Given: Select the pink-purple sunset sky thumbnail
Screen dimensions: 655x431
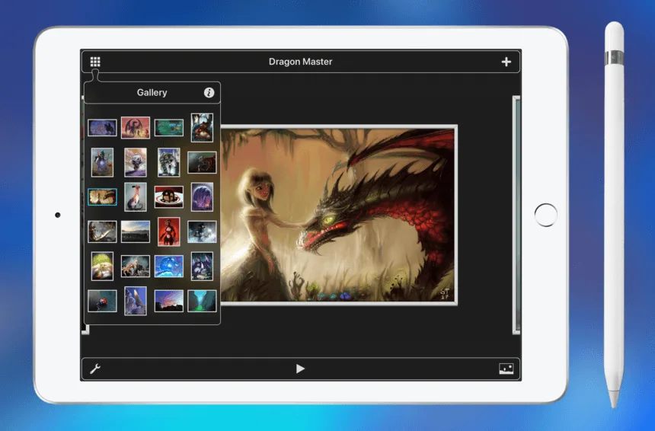Looking at the screenshot, I should (169, 301).
